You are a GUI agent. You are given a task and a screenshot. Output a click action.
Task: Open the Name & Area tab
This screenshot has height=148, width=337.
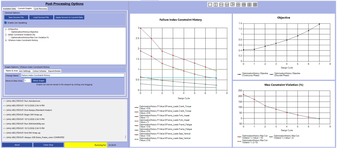click(x=12, y=71)
